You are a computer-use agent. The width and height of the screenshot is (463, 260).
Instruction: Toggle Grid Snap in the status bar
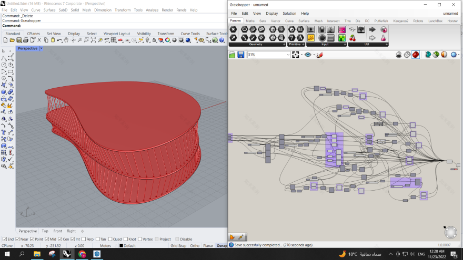tap(178, 245)
